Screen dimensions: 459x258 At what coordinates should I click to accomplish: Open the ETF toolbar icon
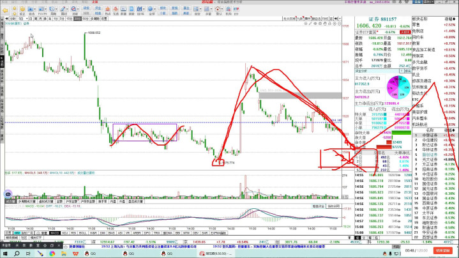coord(236,11)
